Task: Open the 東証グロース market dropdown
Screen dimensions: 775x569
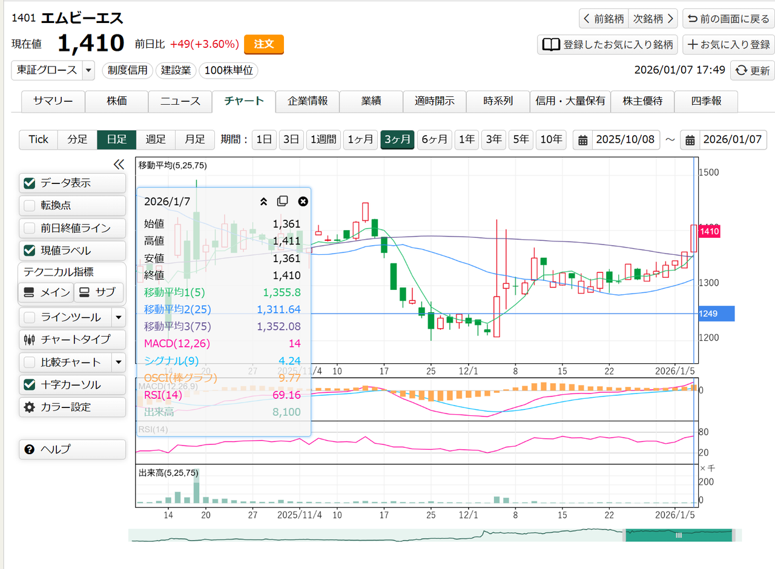Action: 89,70
